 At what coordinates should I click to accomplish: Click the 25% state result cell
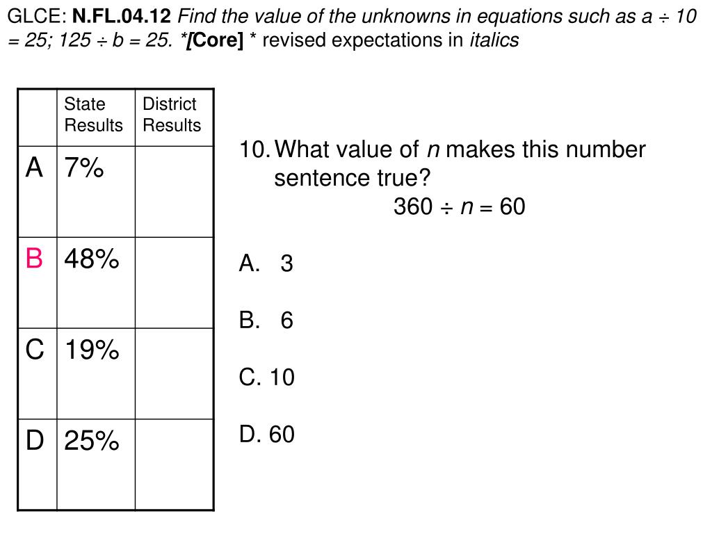(x=96, y=464)
